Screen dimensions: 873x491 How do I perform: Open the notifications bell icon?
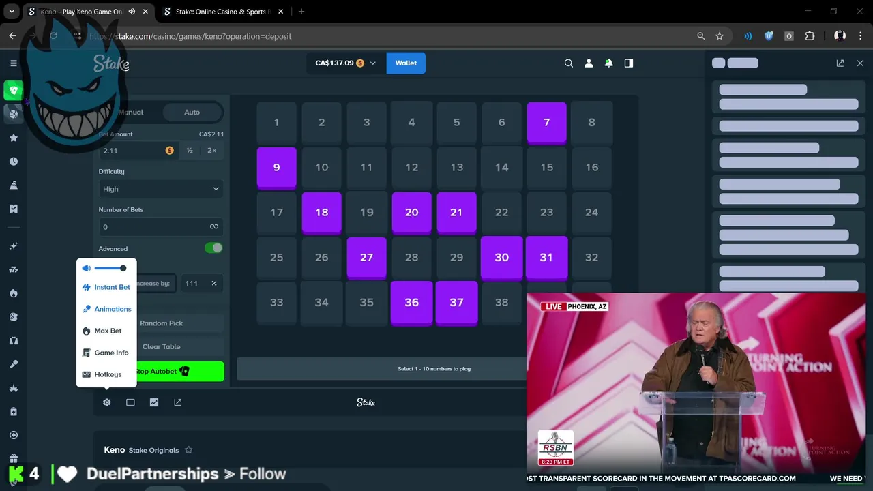pyautogui.click(x=608, y=63)
